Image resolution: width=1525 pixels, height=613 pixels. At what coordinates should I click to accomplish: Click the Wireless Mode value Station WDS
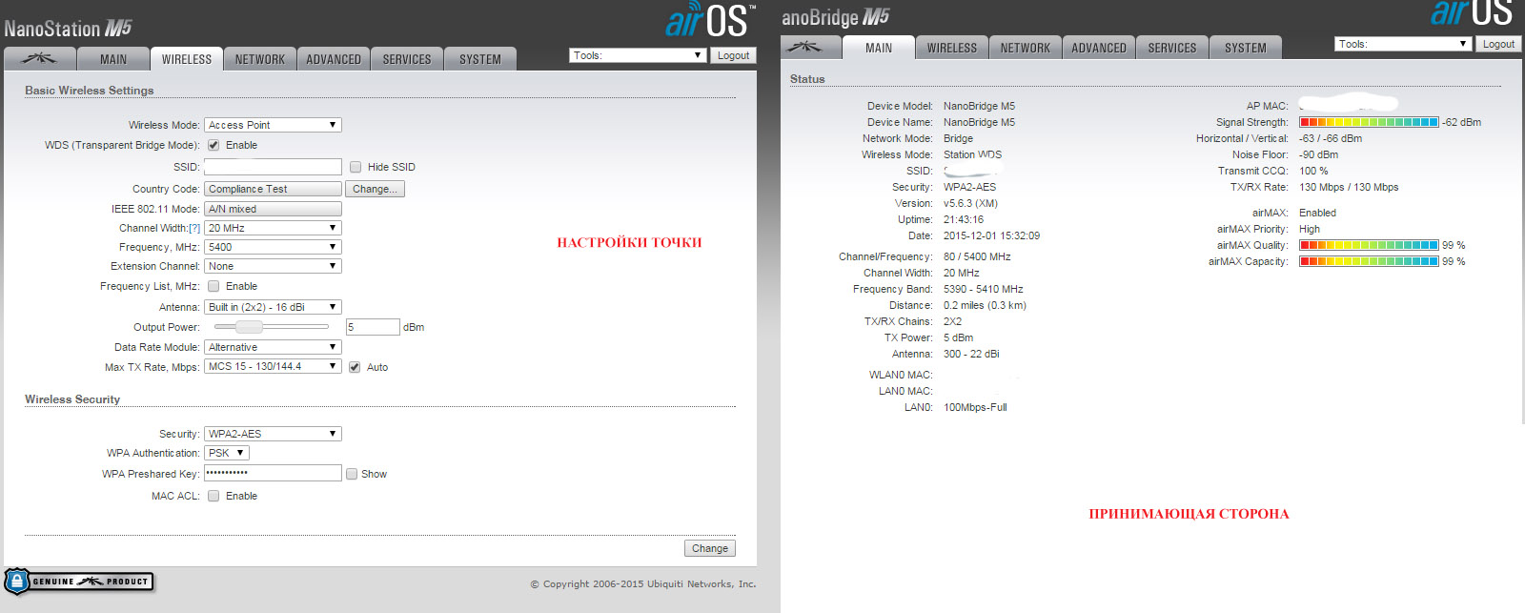[972, 154]
